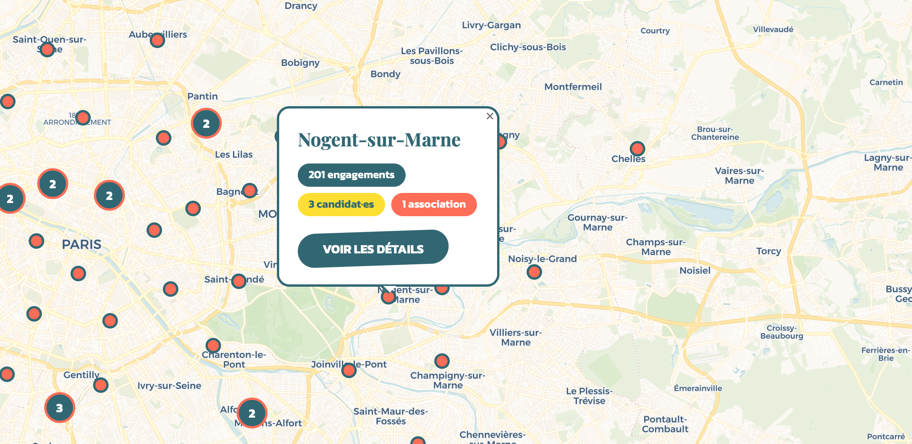Click the Joinville-le-Pont map marker
The width and height of the screenshot is (912, 444).
point(349,370)
